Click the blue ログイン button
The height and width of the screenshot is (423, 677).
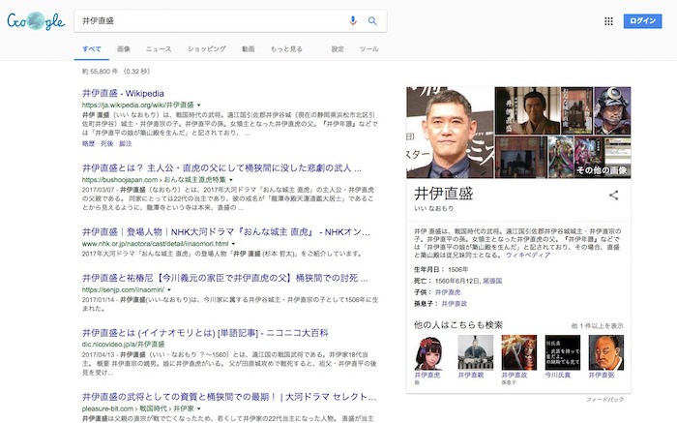642,20
